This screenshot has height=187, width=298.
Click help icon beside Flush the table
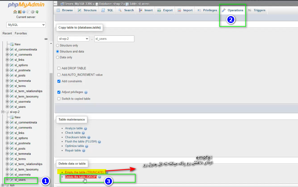pos(99,142)
